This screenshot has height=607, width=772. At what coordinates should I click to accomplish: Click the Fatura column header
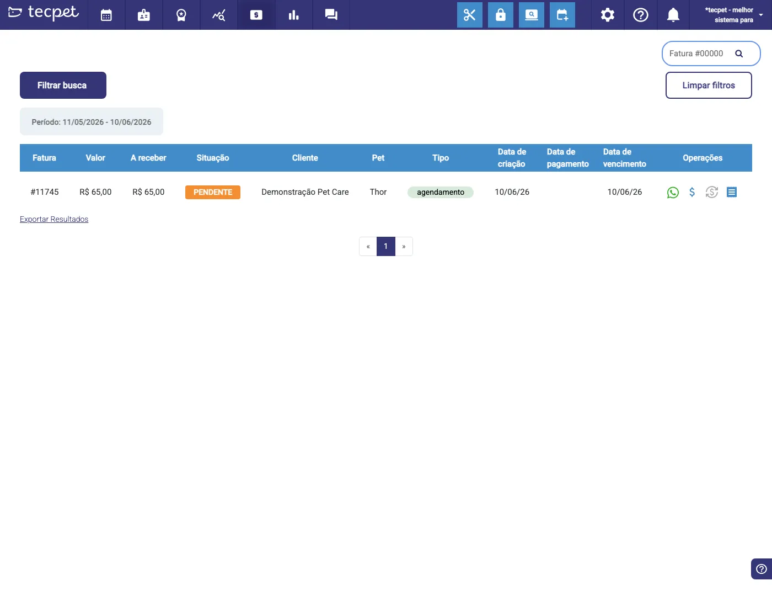pos(44,158)
